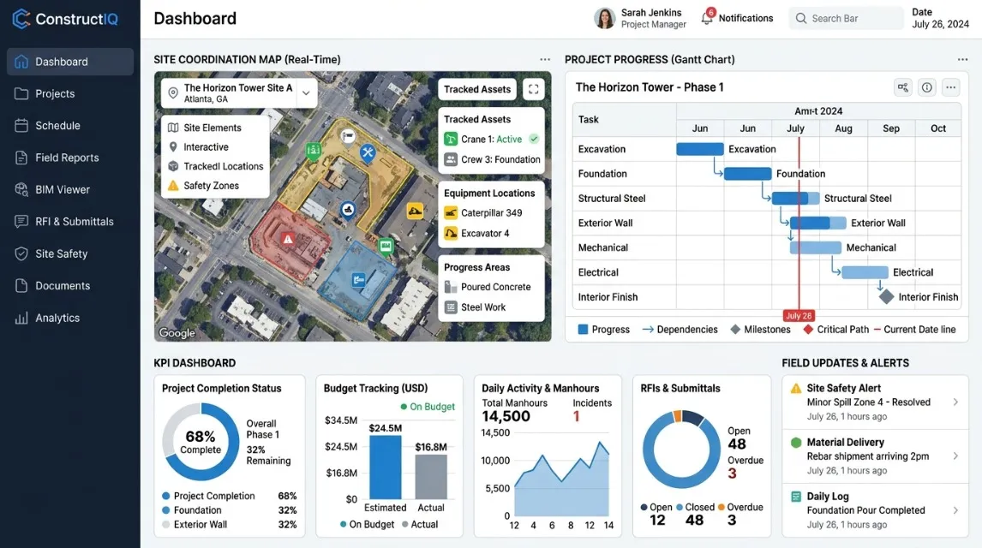Viewport: 982px width, 548px height.
Task: Click the yellow excavator marker on the map
Action: point(415,211)
